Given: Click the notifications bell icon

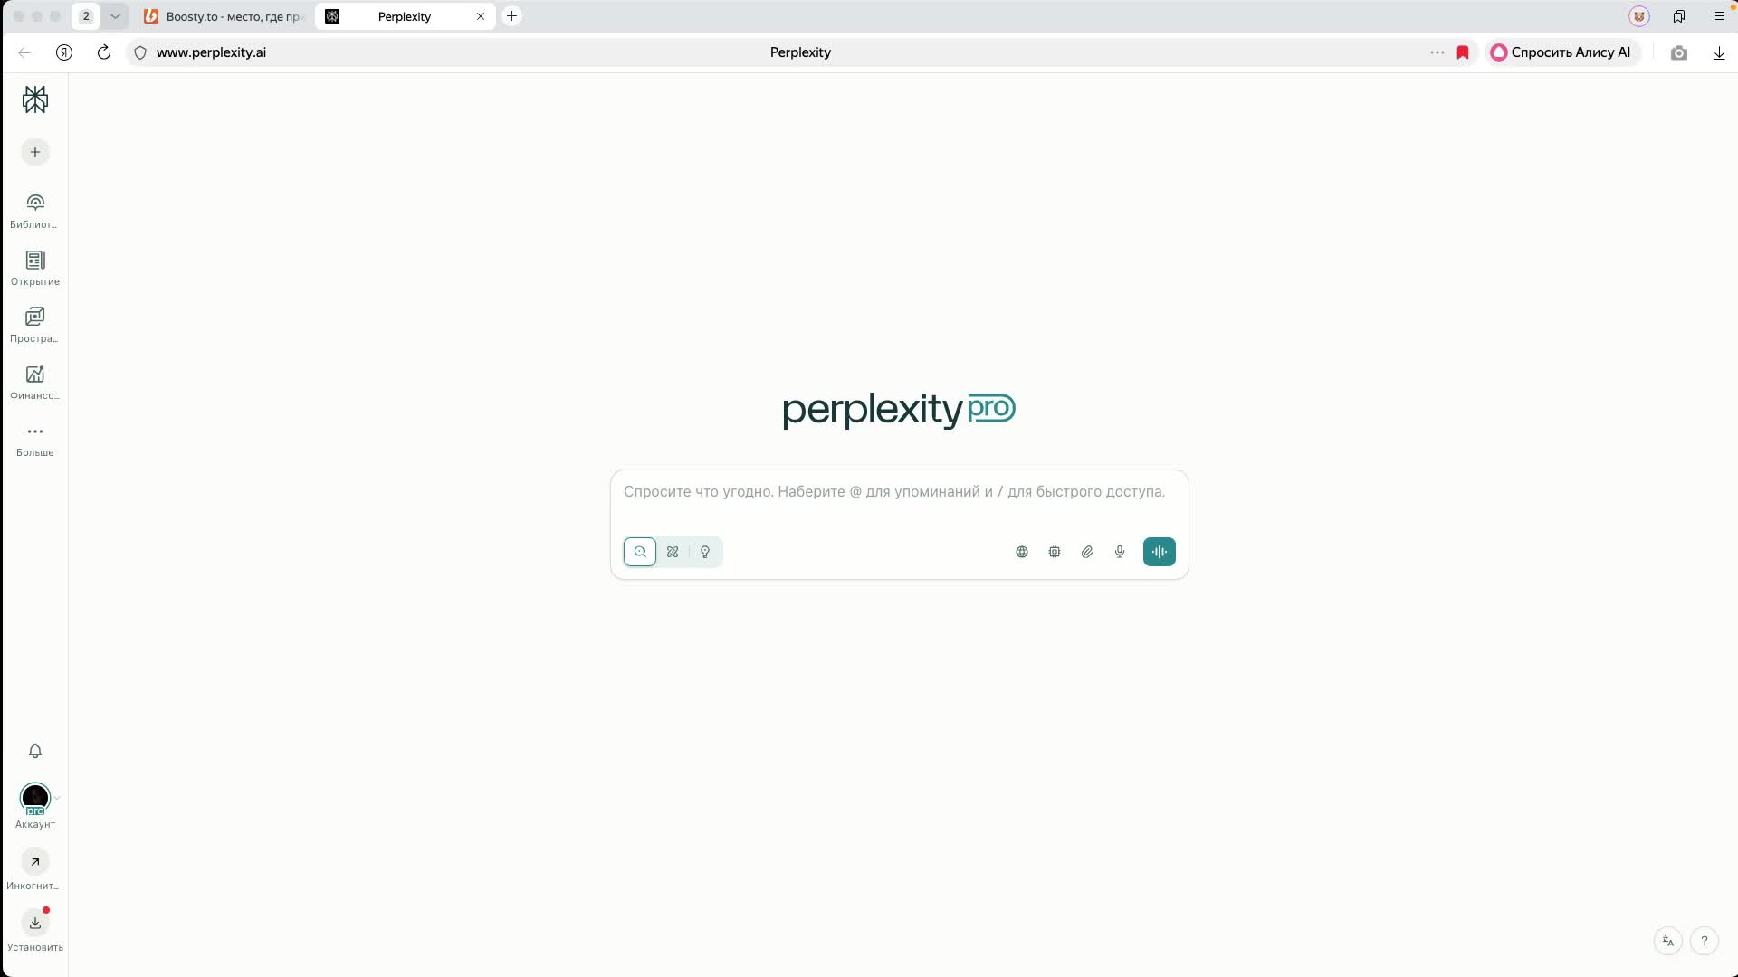Looking at the screenshot, I should (x=35, y=751).
